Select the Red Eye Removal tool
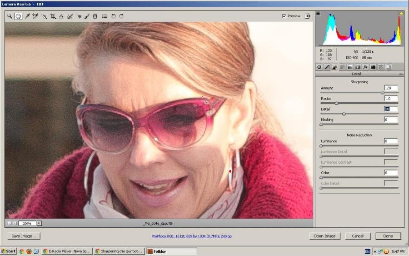This screenshot has height=256, width=409. (79, 16)
